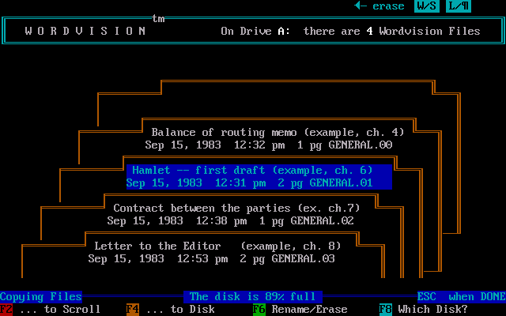Open 'Balance of routing memo' file title
Image resolution: width=506 pixels, height=316 pixels.
point(278,132)
